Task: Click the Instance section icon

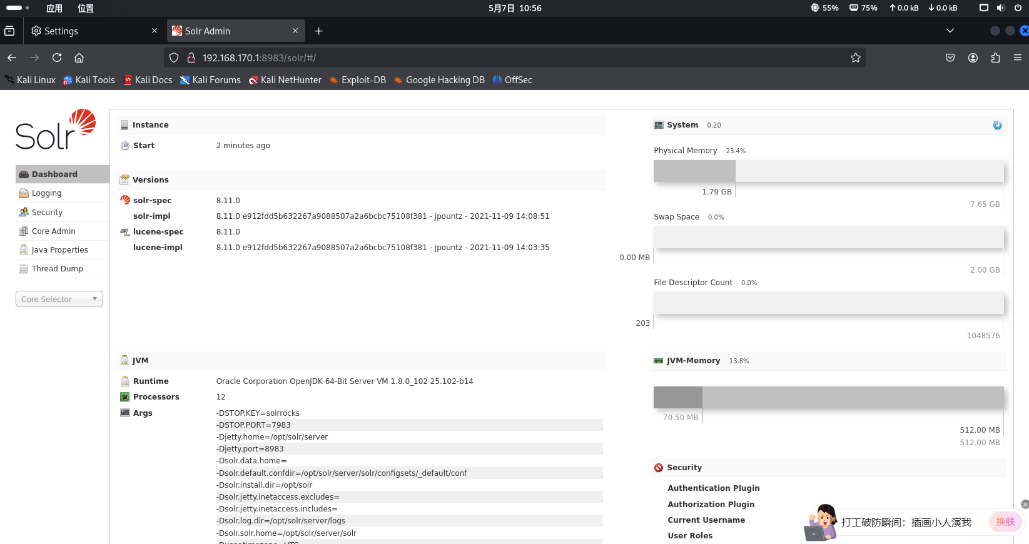Action: 124,125
